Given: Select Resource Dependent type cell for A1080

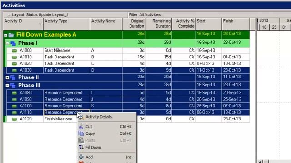Looking at the screenshot, I should [67, 93].
